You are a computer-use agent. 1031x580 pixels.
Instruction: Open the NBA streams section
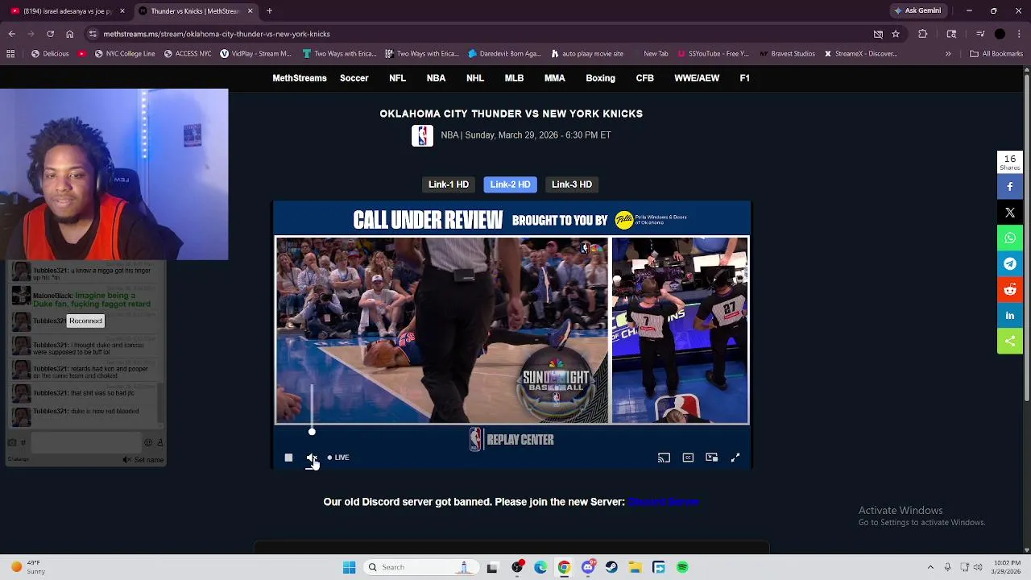(436, 78)
